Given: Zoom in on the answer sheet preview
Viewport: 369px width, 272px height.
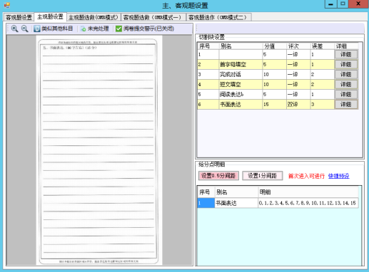Looking at the screenshot, I should [x=14, y=28].
